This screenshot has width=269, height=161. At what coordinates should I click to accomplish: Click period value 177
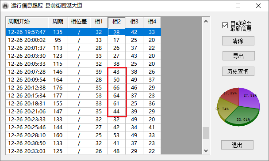(58, 95)
